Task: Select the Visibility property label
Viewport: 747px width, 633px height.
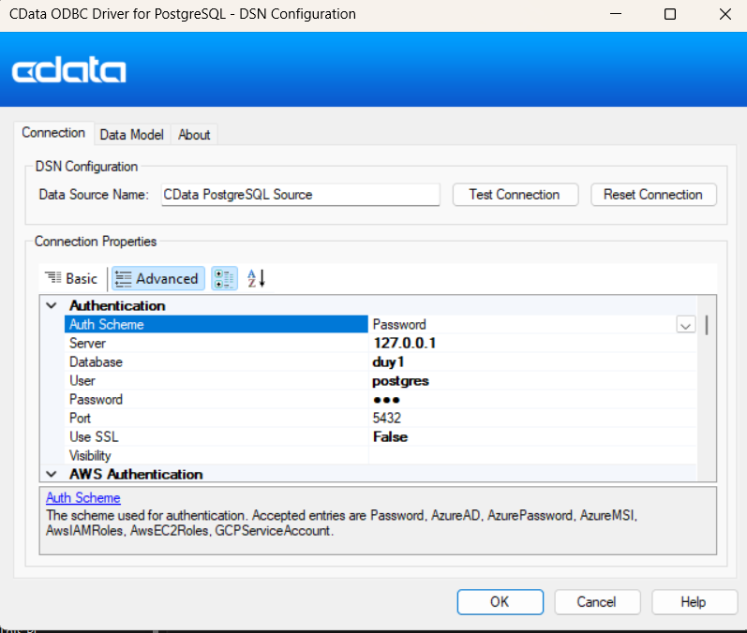Action: point(90,456)
